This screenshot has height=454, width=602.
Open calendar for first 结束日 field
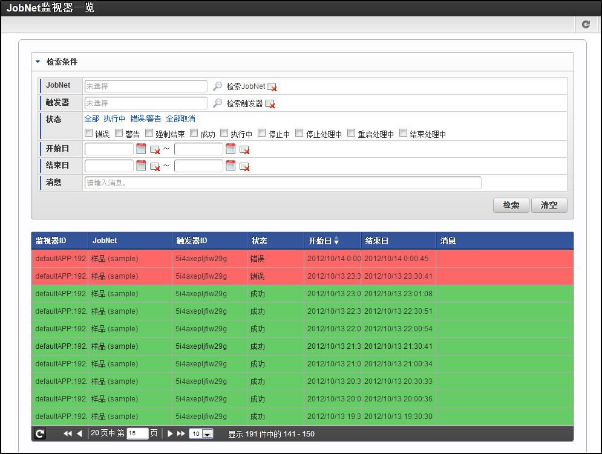(x=141, y=166)
